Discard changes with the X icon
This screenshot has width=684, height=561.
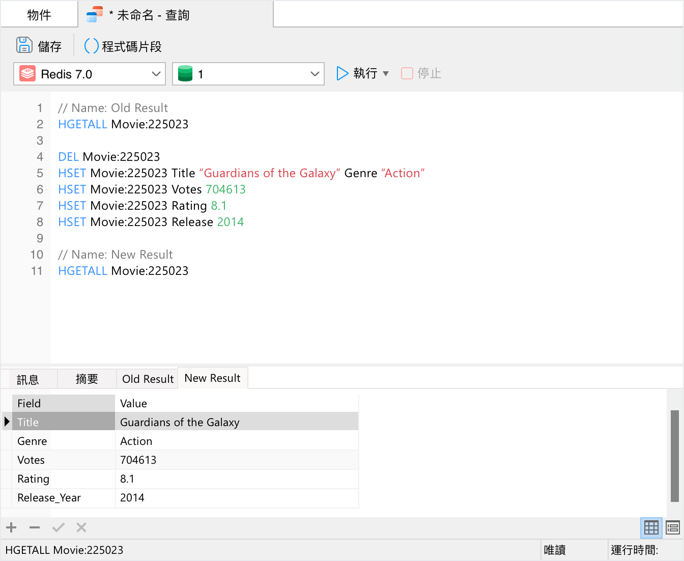81,527
